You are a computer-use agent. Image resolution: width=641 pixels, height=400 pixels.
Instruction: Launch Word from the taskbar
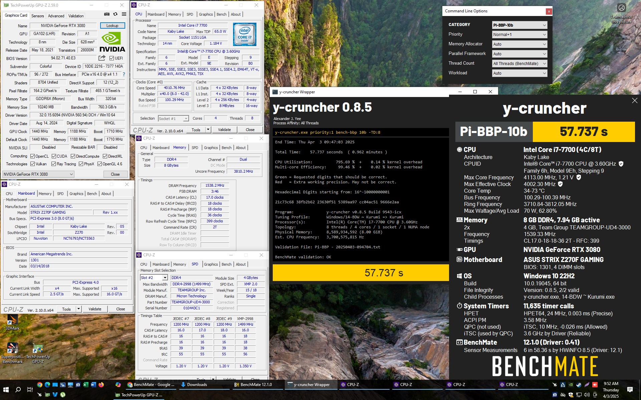coord(93,385)
